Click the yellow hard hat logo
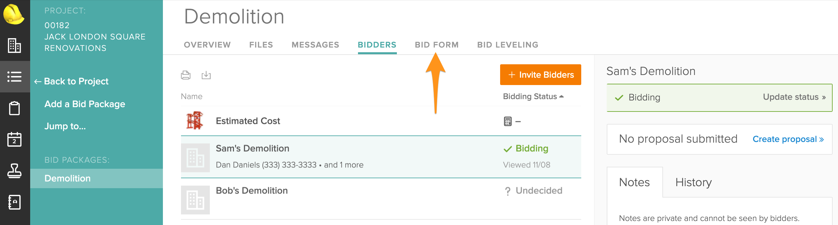 click(13, 14)
